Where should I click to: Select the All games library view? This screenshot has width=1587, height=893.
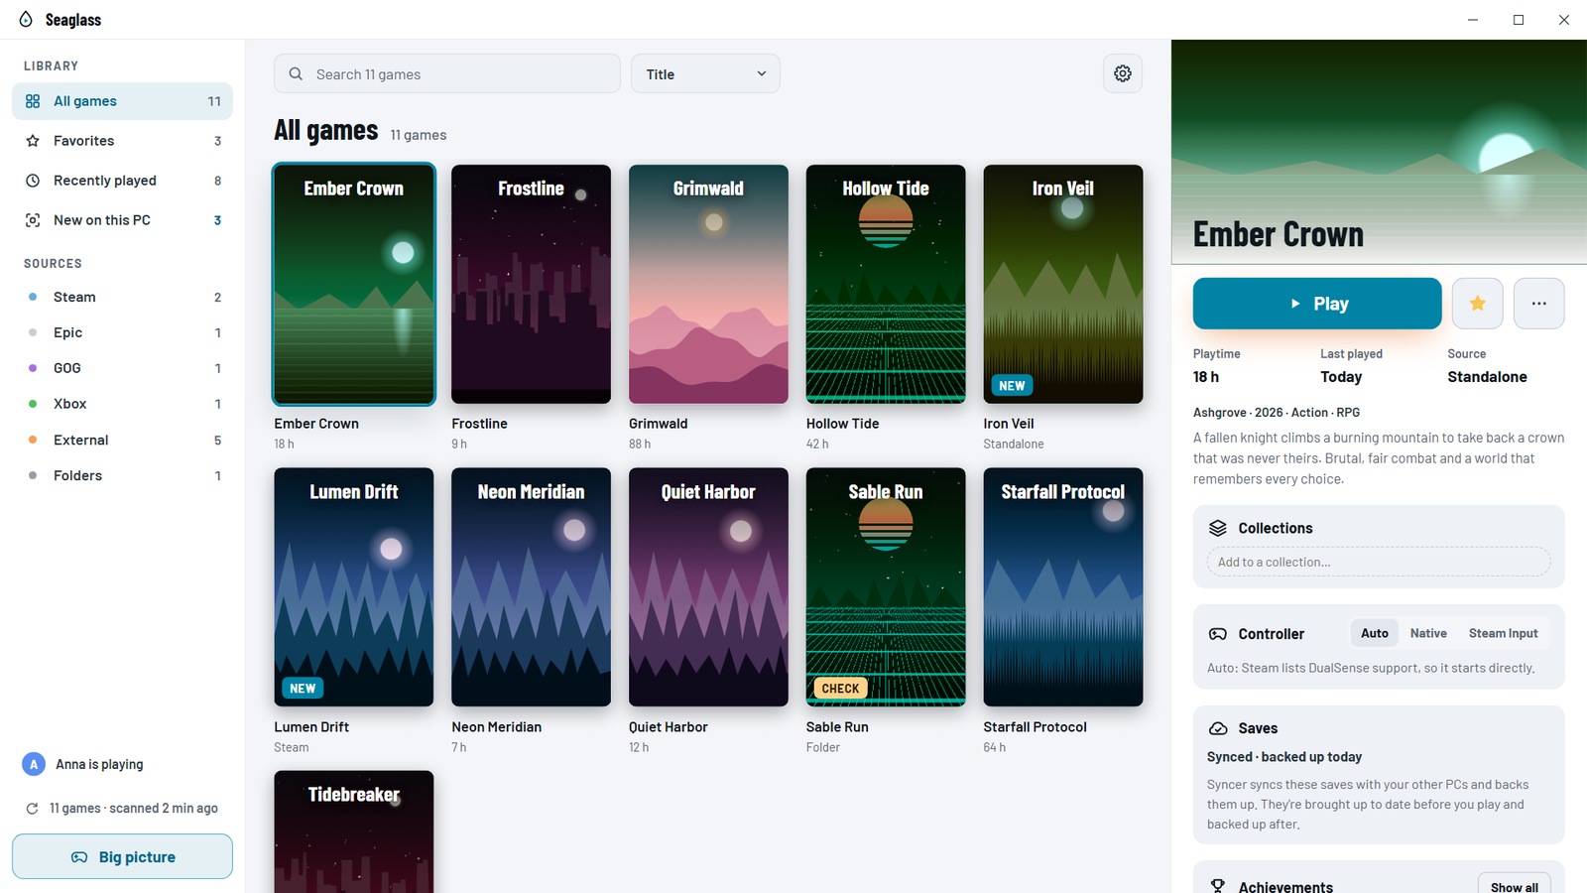click(x=122, y=101)
